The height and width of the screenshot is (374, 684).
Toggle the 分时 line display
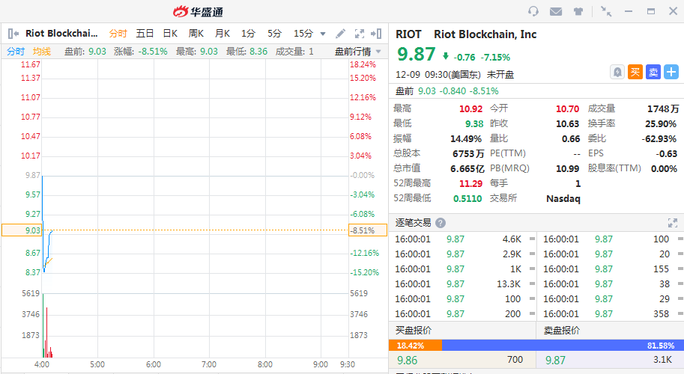[16, 52]
